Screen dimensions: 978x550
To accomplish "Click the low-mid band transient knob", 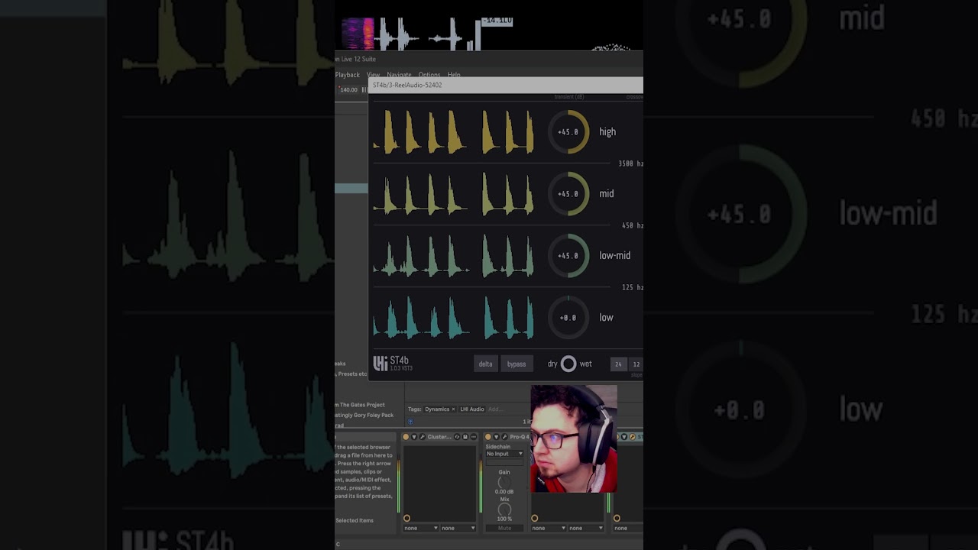I will 568,256.
